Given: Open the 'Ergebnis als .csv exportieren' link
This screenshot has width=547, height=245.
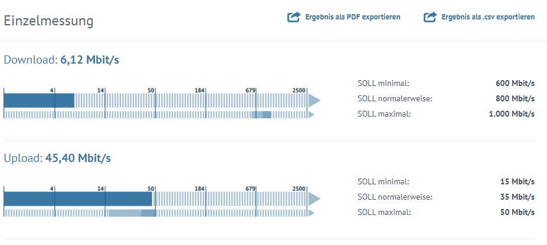Looking at the screenshot, I should [x=488, y=17].
